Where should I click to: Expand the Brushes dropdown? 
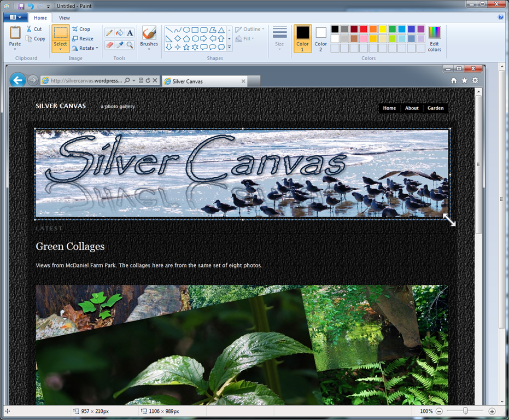click(149, 49)
